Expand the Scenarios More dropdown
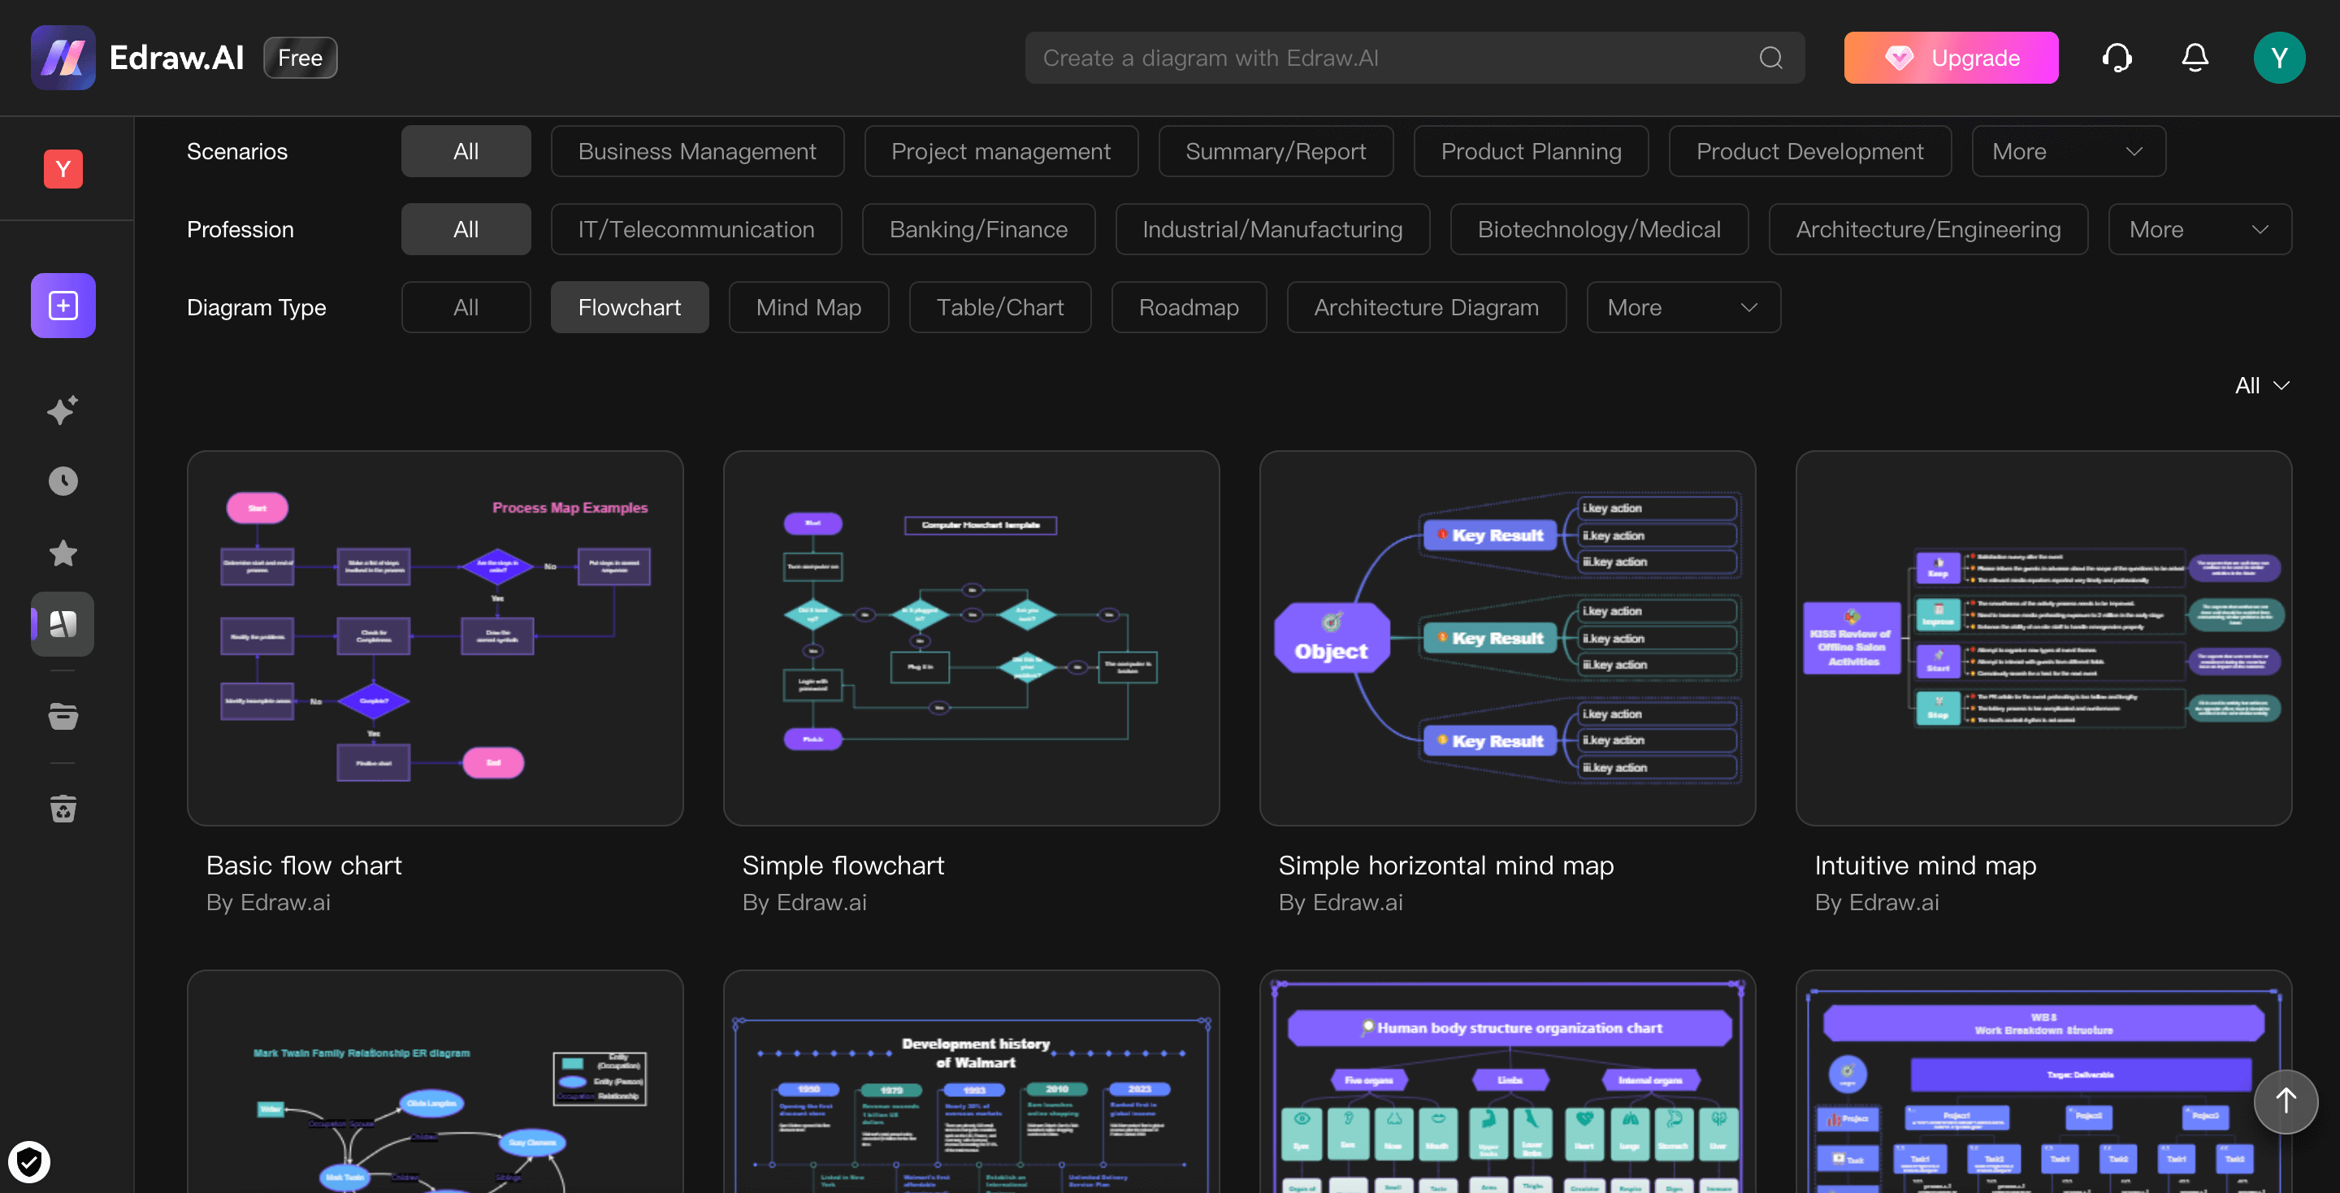The image size is (2340, 1193). tap(2069, 150)
